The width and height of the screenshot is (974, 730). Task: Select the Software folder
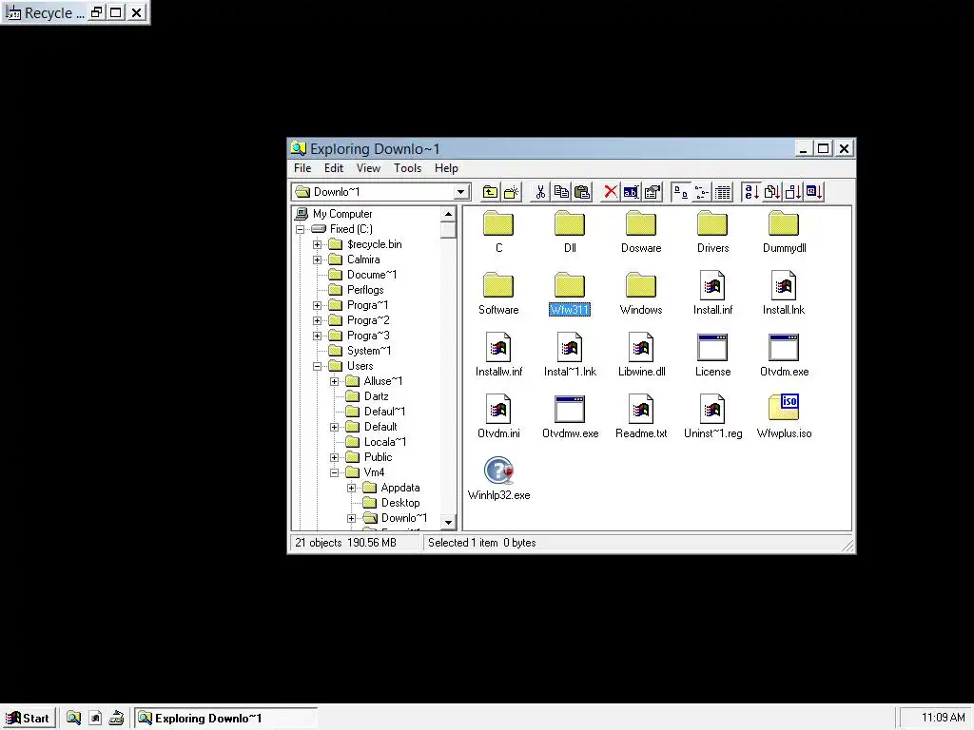click(498, 293)
